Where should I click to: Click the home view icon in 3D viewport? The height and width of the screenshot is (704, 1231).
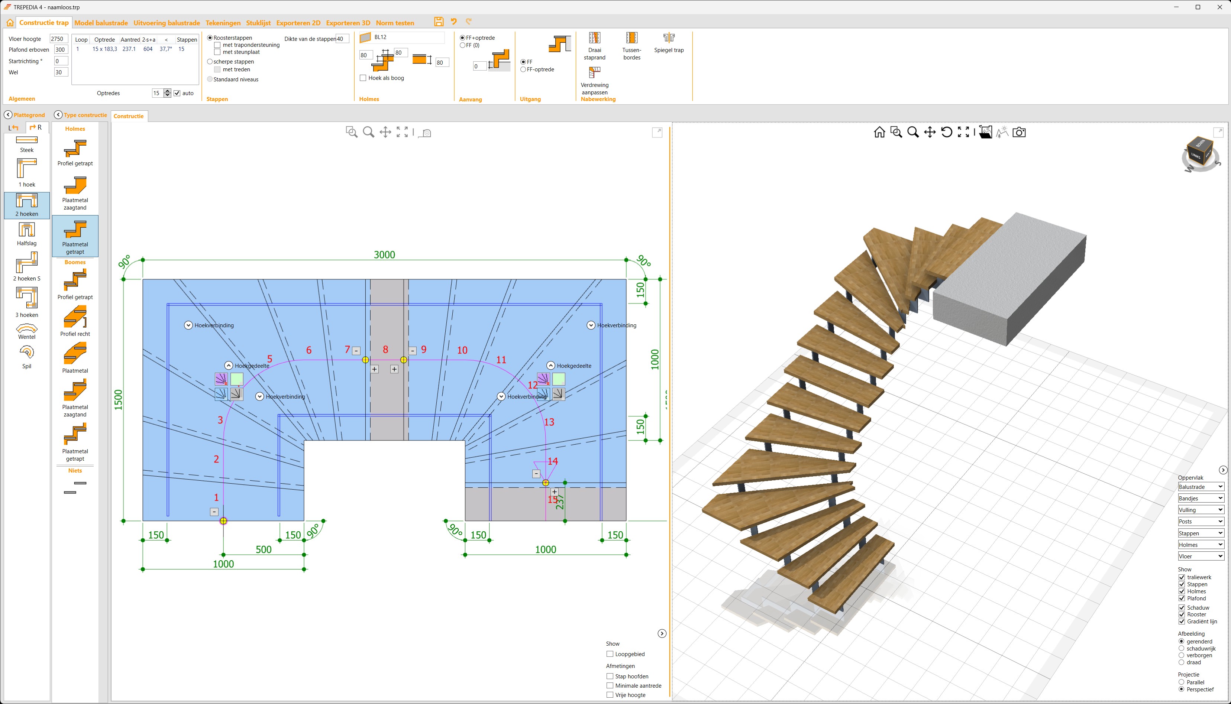click(x=880, y=132)
